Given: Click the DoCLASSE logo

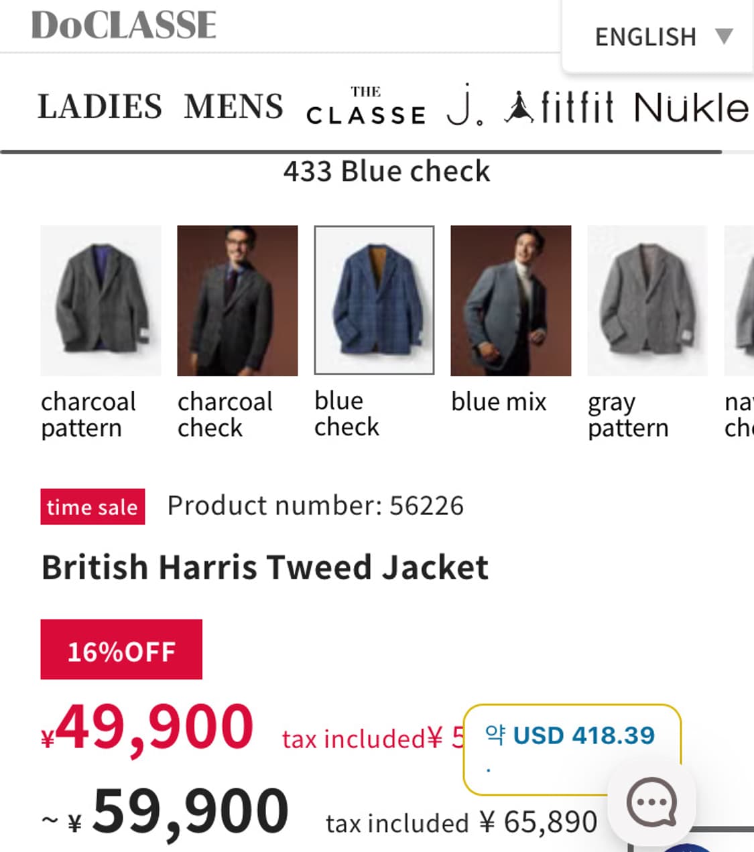Looking at the screenshot, I should click(124, 25).
